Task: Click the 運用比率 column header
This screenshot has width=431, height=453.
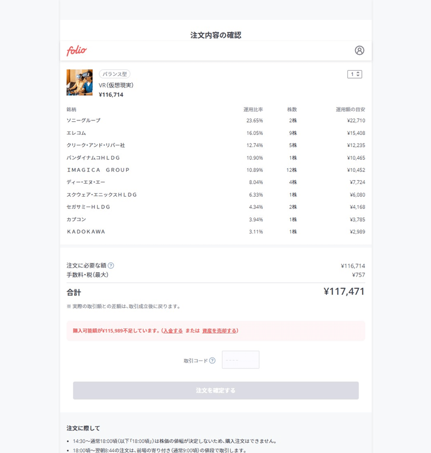Action: tap(253, 110)
